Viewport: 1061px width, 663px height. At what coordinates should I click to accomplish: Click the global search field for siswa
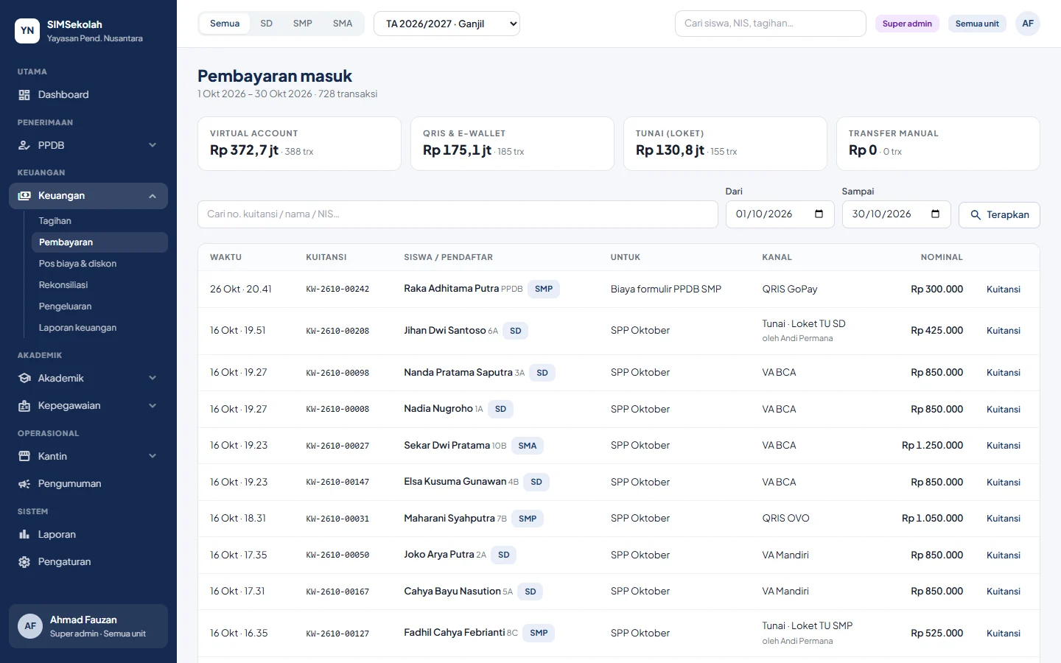click(770, 24)
